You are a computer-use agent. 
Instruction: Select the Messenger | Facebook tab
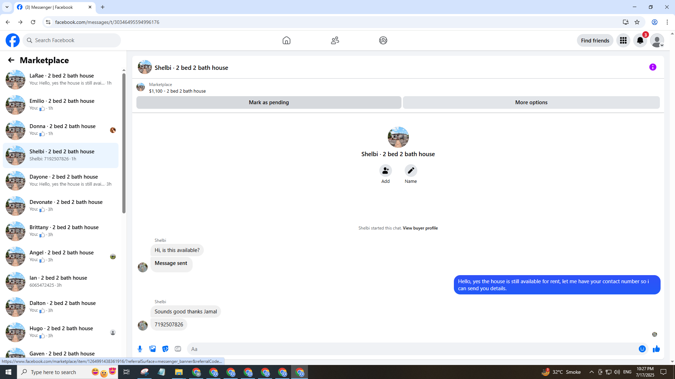54,7
